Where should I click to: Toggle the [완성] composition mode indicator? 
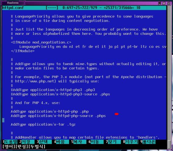pos(22,146)
